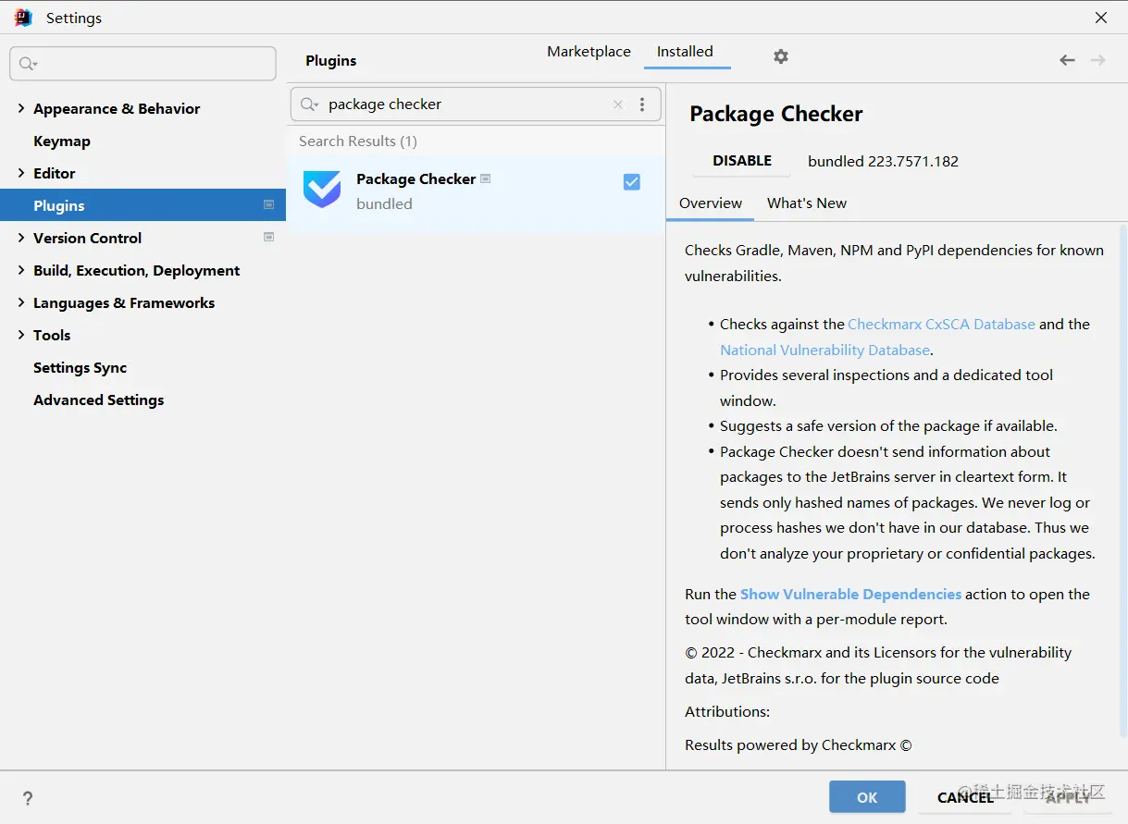Navigate forward with the right arrow
Screen dimensions: 1128x824
pyautogui.click(x=1098, y=60)
